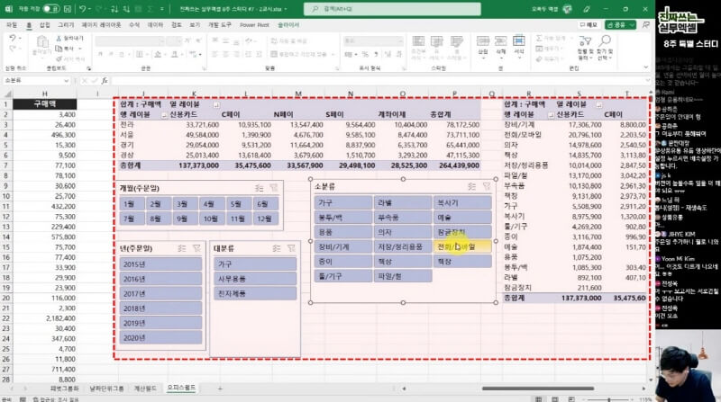Viewport: 721px width, 402px height.
Task: Click the search box in the title bar
Action: (392, 9)
